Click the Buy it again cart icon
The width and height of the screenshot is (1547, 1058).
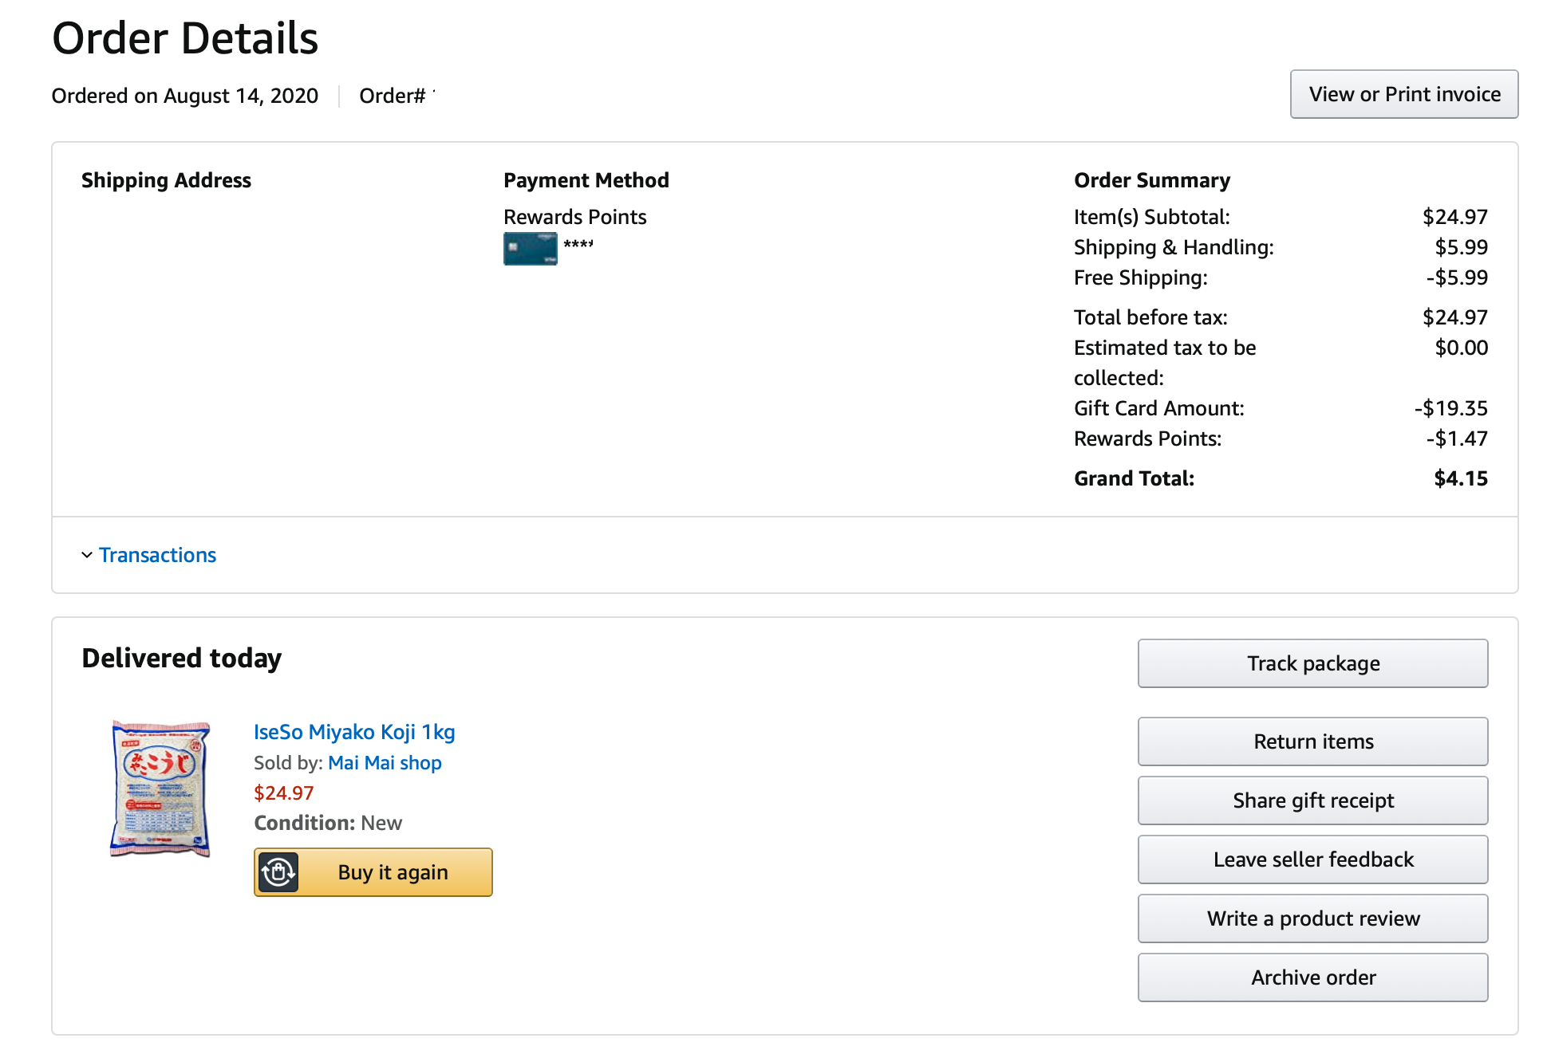pyautogui.click(x=278, y=872)
